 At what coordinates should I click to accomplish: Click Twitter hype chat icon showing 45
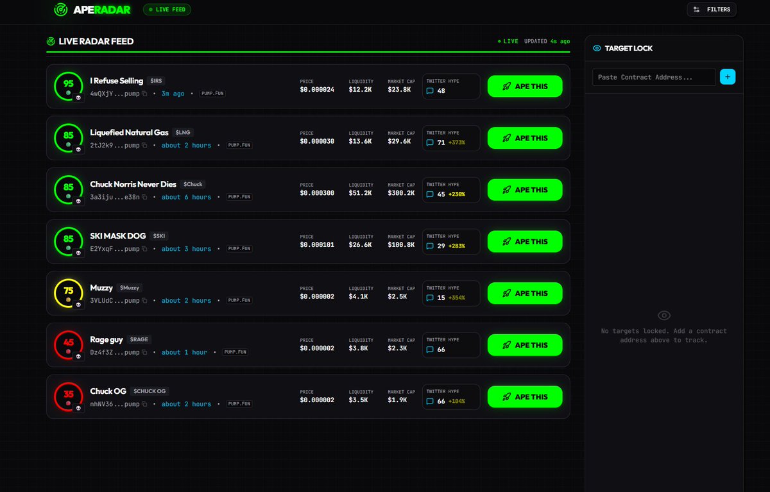pyautogui.click(x=430, y=194)
